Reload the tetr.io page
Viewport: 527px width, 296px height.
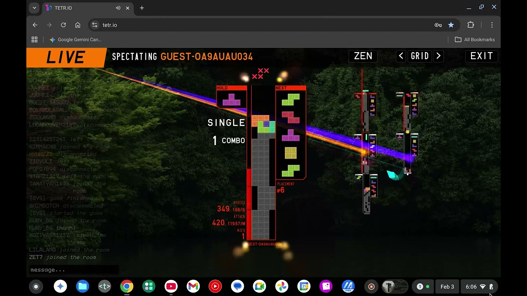63,25
